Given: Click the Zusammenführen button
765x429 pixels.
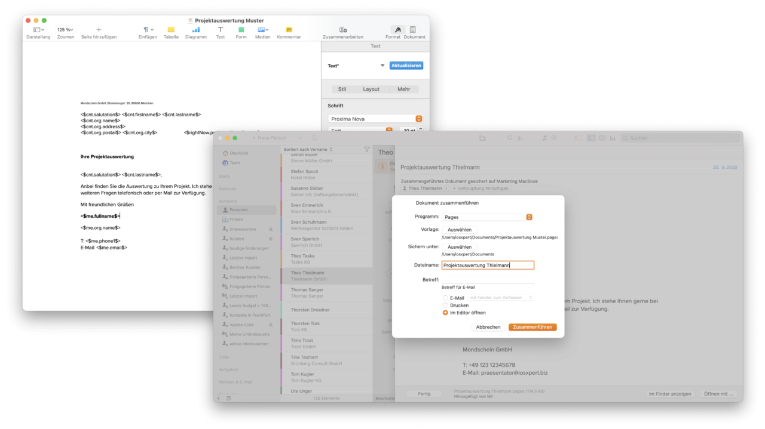Looking at the screenshot, I should (532, 326).
